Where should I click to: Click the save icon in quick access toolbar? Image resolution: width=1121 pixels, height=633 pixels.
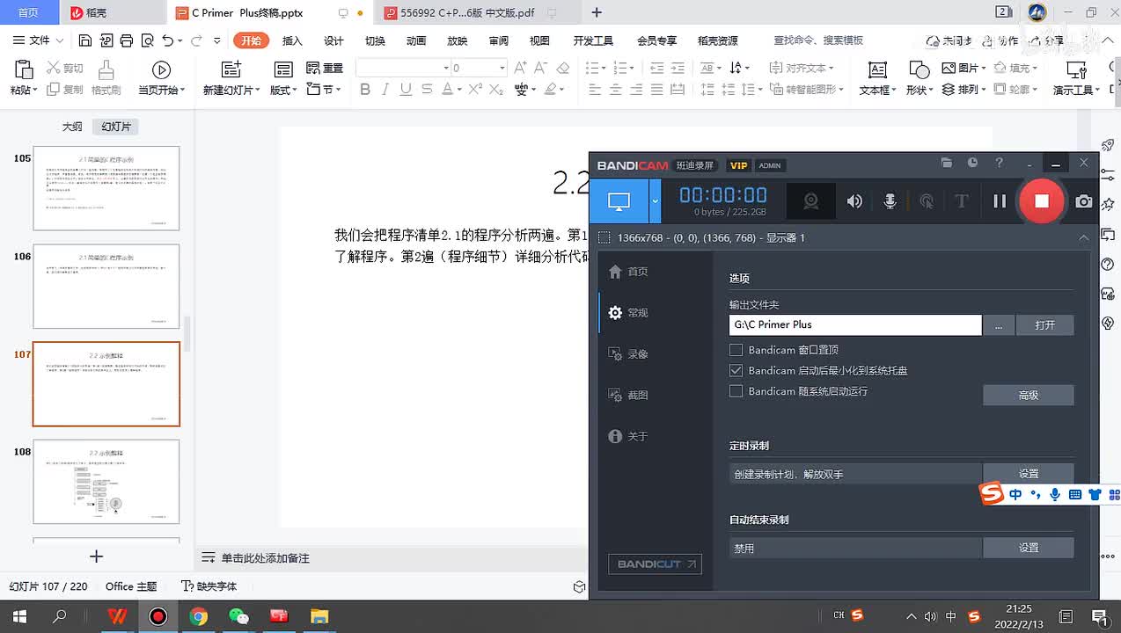[84, 40]
